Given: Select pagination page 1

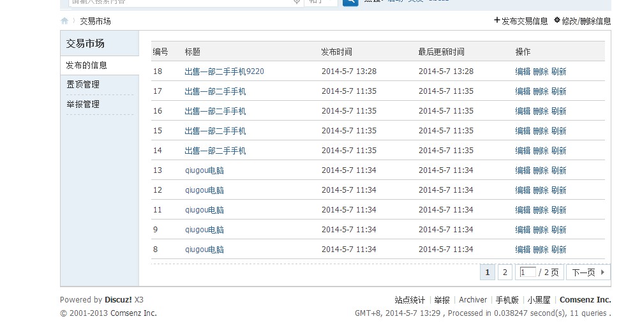Looking at the screenshot, I should point(487,272).
